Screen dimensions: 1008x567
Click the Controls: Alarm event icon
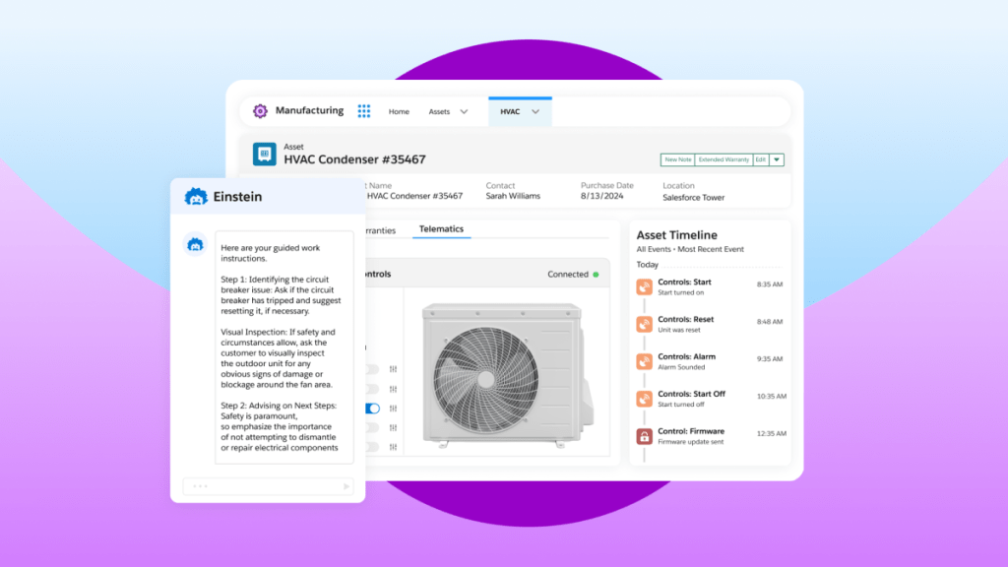645,361
